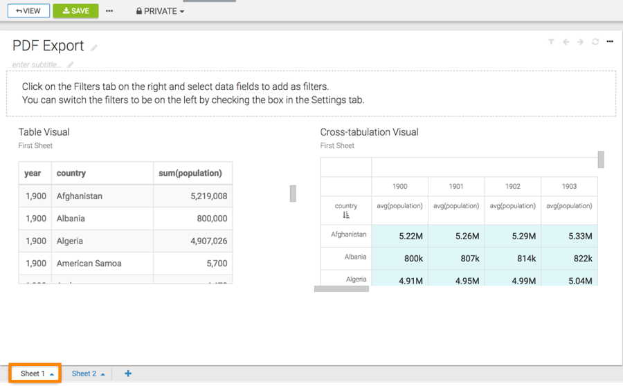Click the Table Visual vertical scrollbar handle

[294, 194]
